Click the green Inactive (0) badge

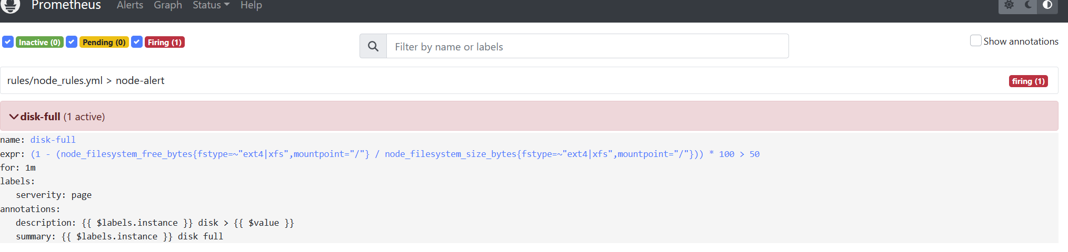[x=40, y=42]
